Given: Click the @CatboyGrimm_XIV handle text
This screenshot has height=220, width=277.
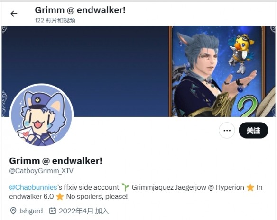Looking at the screenshot, I should click(x=41, y=171).
